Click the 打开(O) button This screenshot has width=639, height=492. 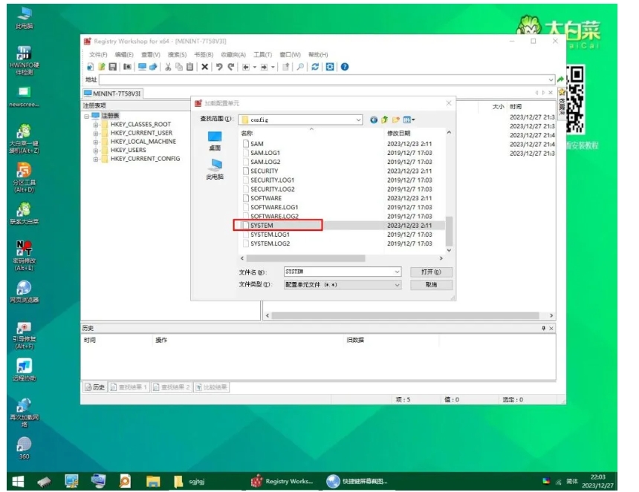[x=431, y=272]
